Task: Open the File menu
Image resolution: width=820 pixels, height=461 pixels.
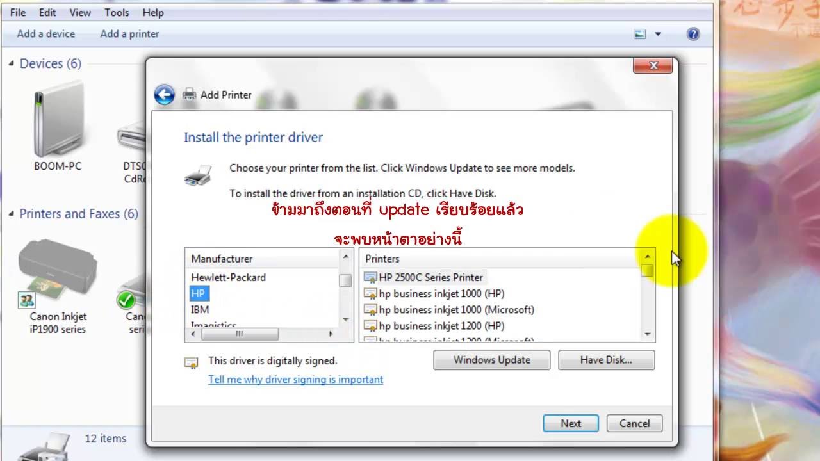Action: point(18,12)
